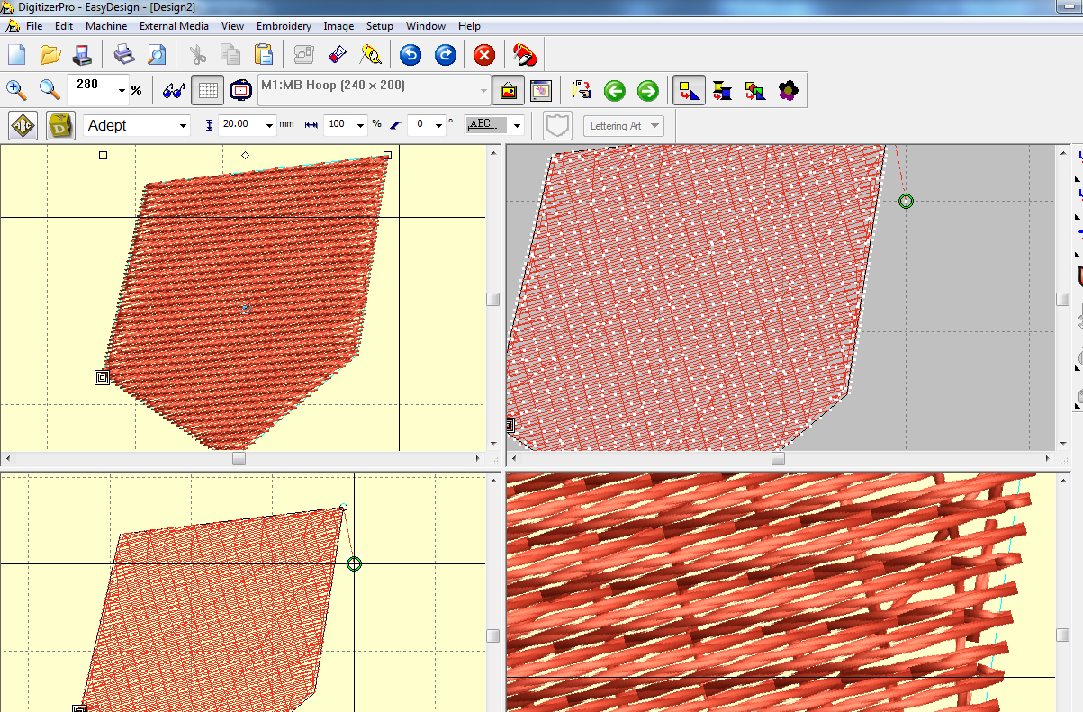This screenshot has height=712, width=1083.
Task: Click the black and purple flower icon
Action: (788, 90)
